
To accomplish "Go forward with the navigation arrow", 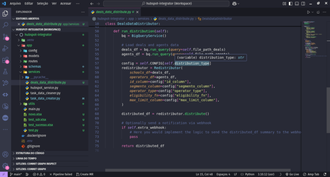I will (98, 4).
